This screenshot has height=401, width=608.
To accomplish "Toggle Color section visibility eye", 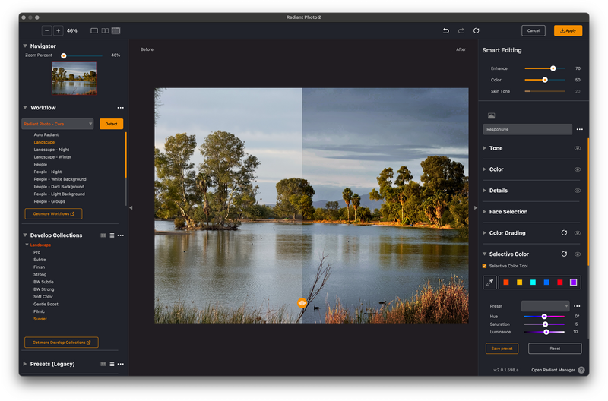I will (578, 169).
